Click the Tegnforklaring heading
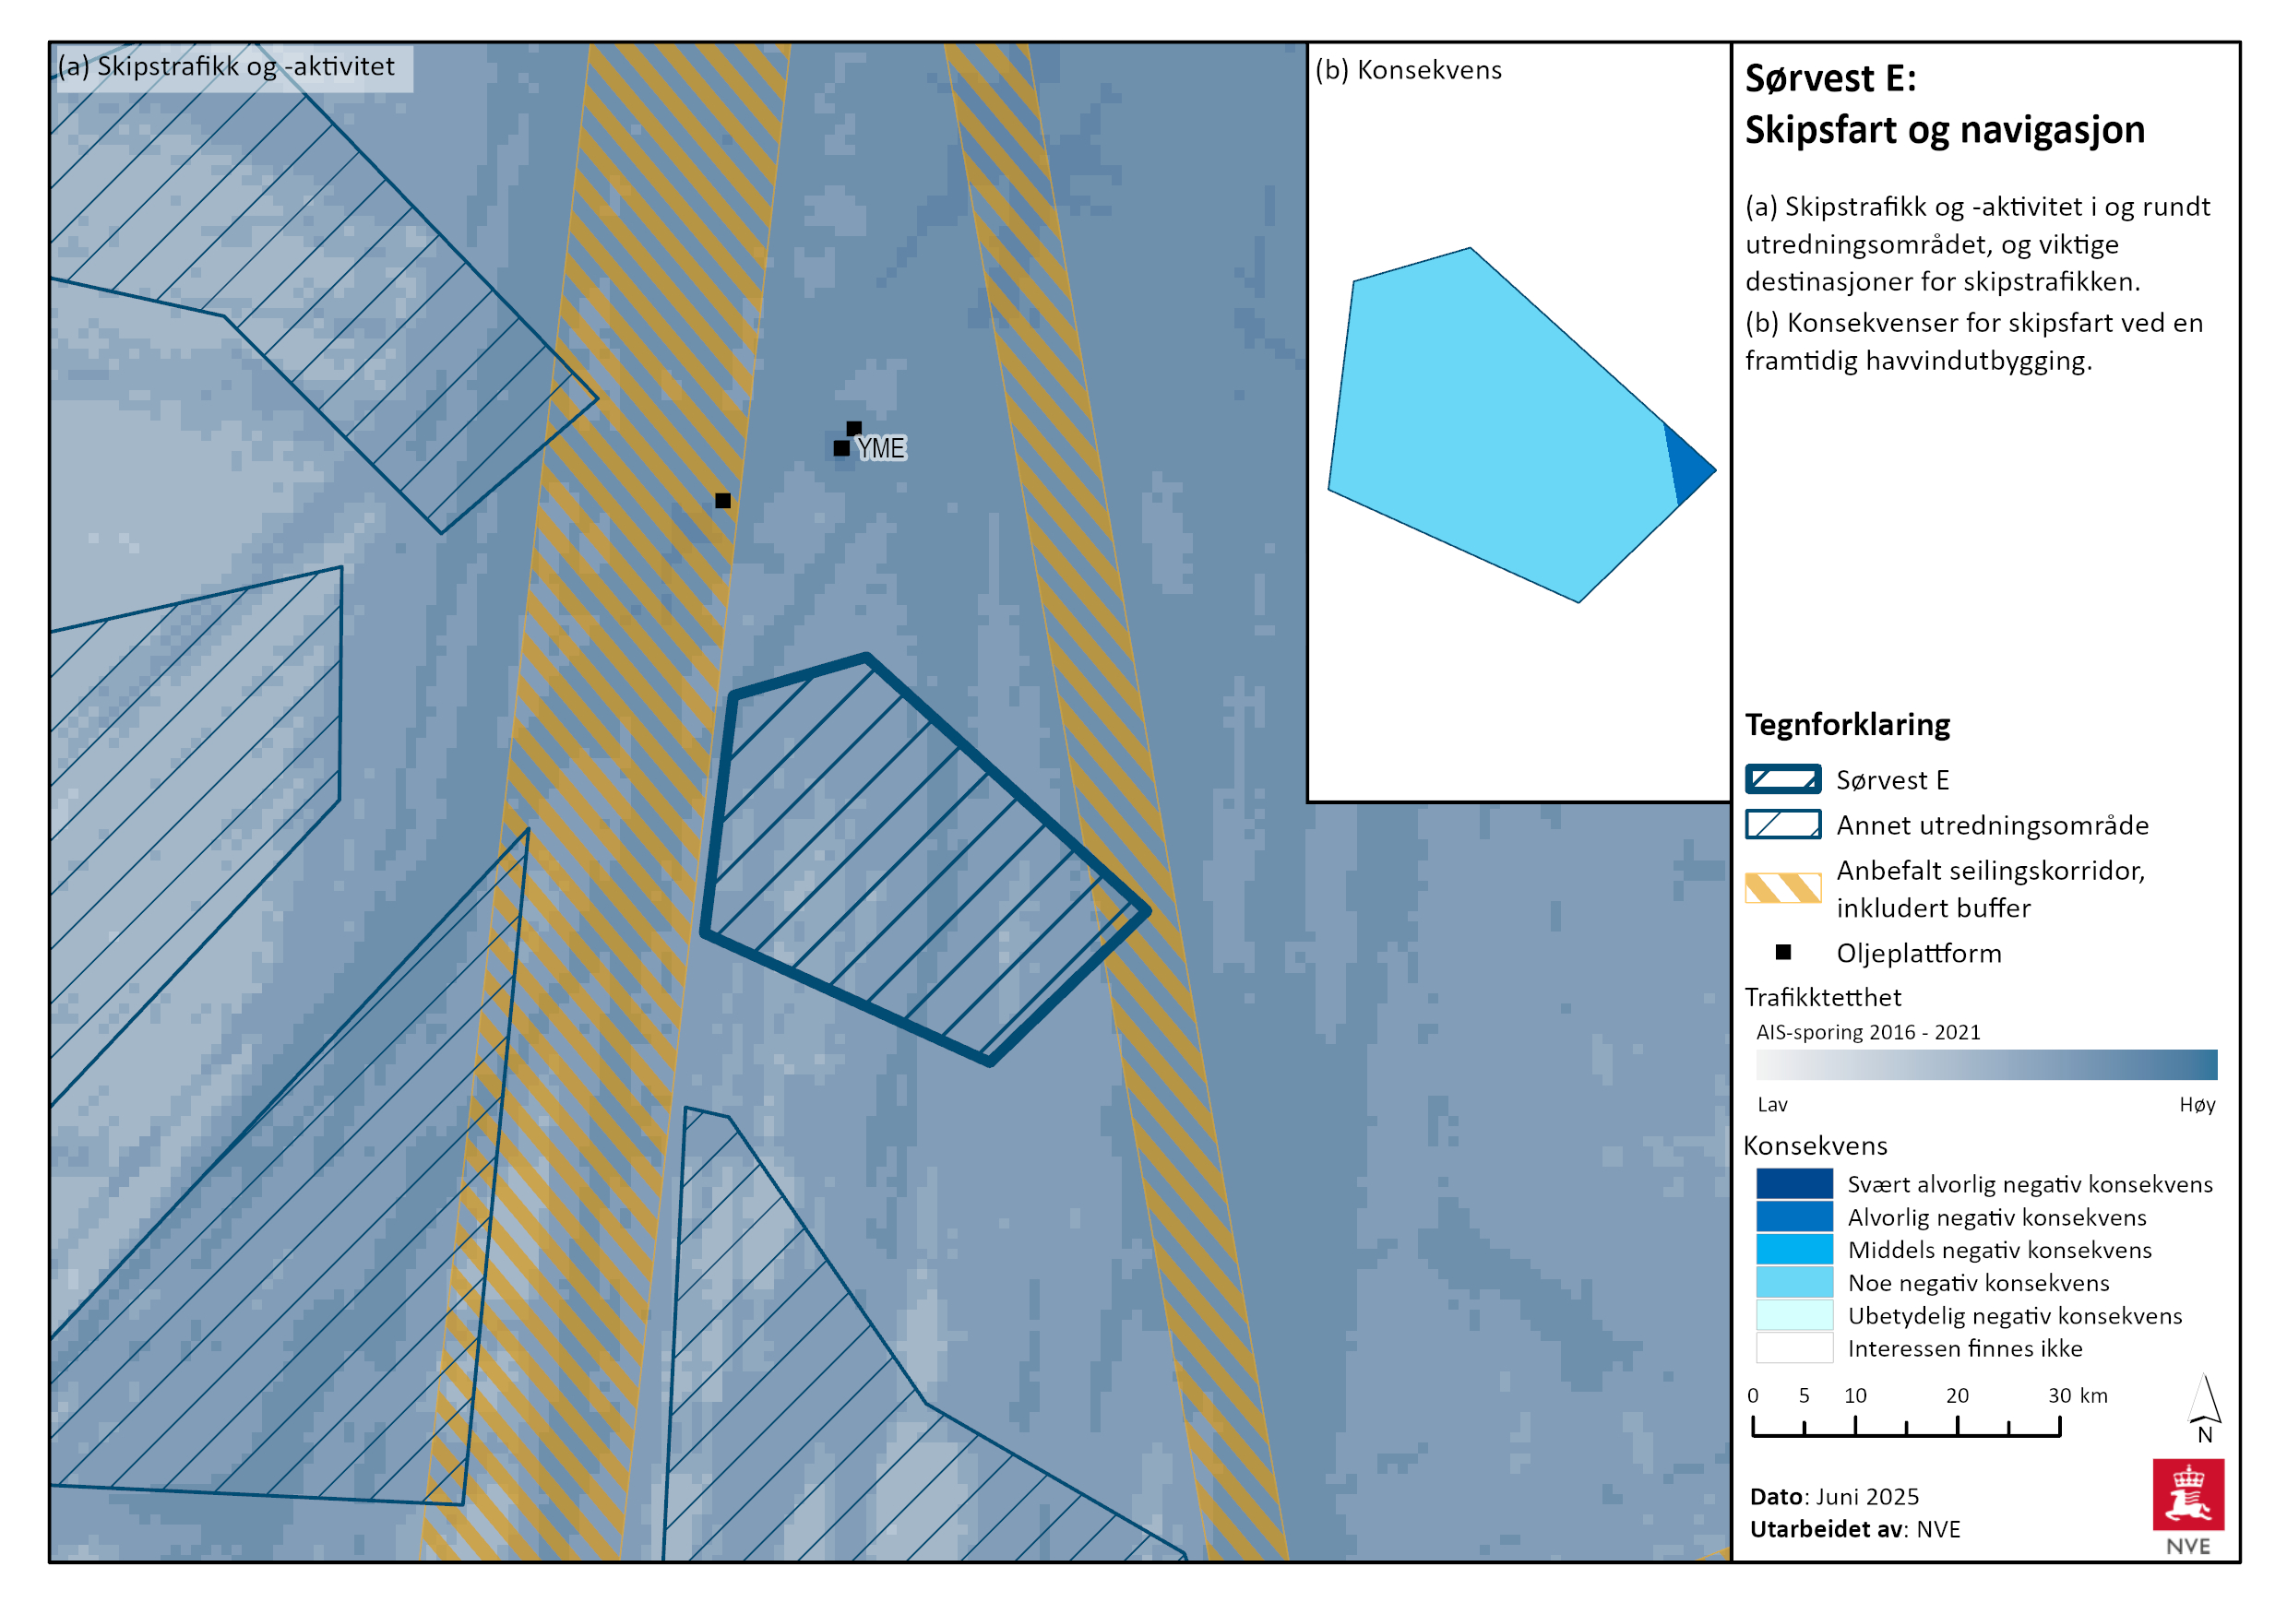This screenshot has width=2287, height=1614. coord(1847,725)
